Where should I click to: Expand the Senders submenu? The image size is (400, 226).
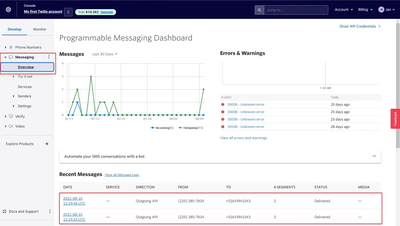[x=13, y=96]
